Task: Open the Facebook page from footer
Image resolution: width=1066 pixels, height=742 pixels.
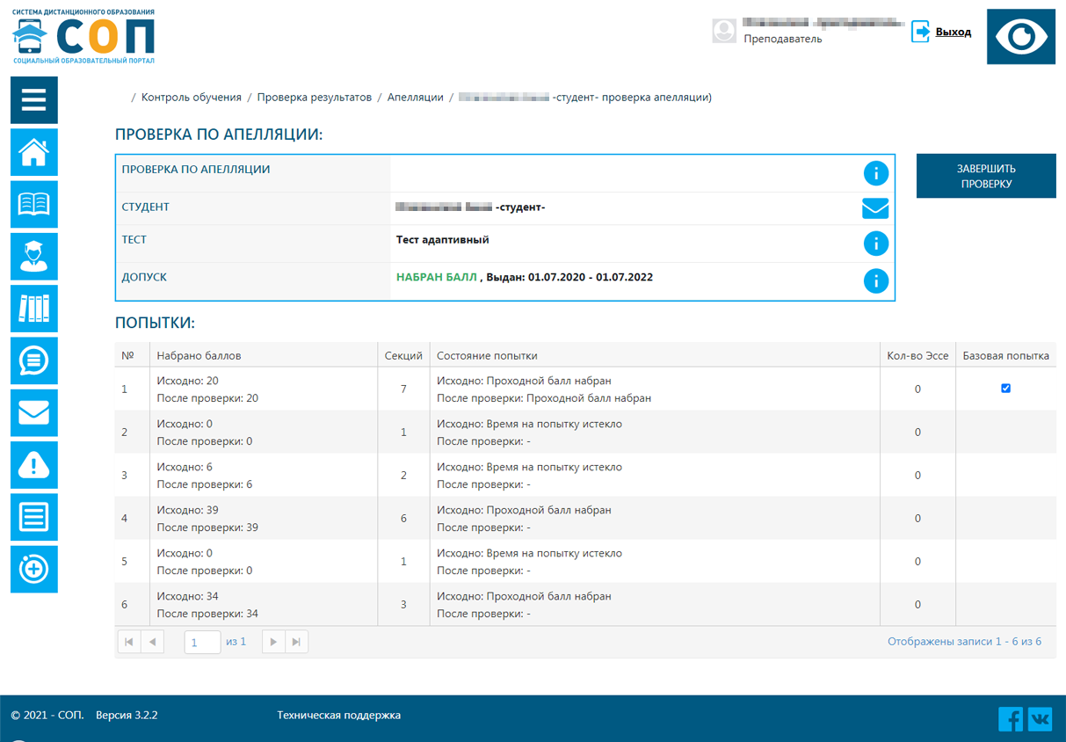Action: 1010,719
